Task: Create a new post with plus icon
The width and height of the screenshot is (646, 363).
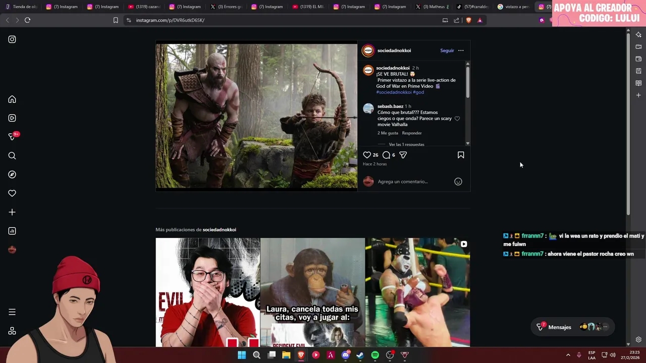Action: click(12, 212)
